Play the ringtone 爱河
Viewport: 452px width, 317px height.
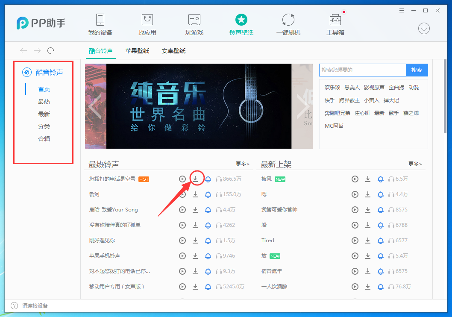[182, 194]
